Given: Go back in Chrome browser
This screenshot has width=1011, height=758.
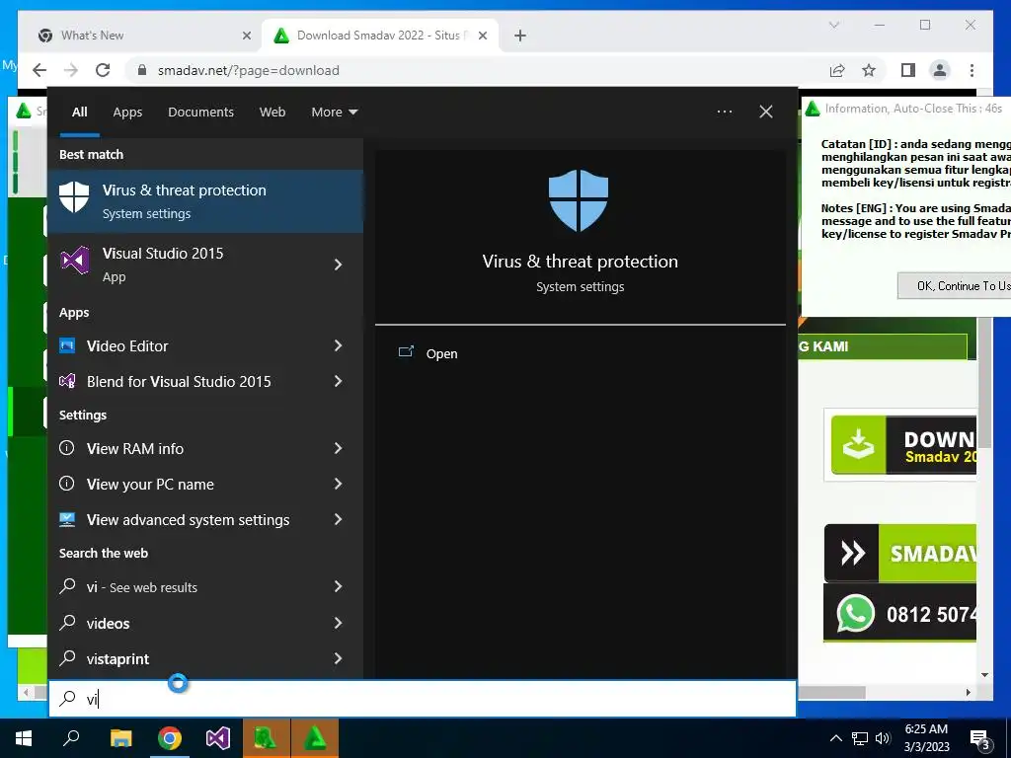Looking at the screenshot, I should click(39, 70).
